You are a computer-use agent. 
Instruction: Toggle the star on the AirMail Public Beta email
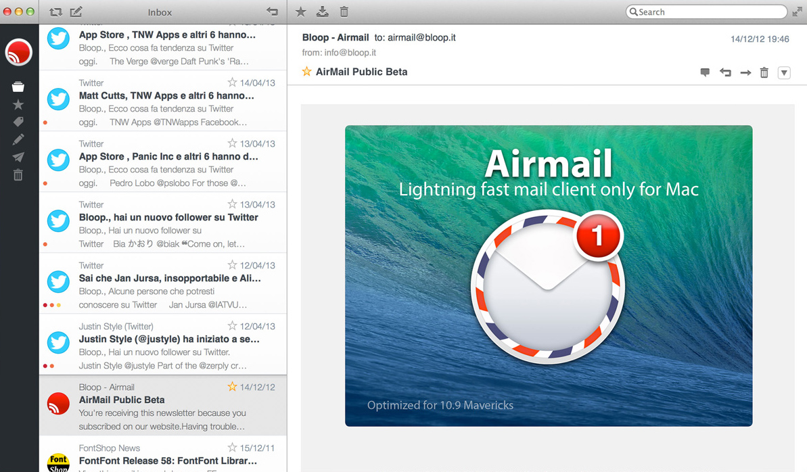point(307,71)
